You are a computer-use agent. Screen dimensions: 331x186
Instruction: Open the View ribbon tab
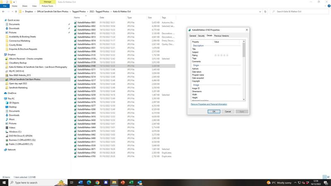click(35, 6)
